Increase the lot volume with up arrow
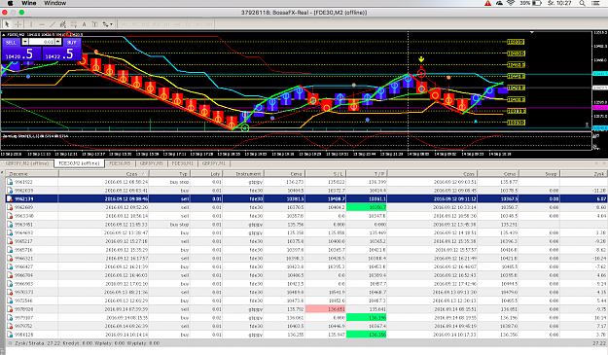This screenshot has width=608, height=355. point(58,42)
